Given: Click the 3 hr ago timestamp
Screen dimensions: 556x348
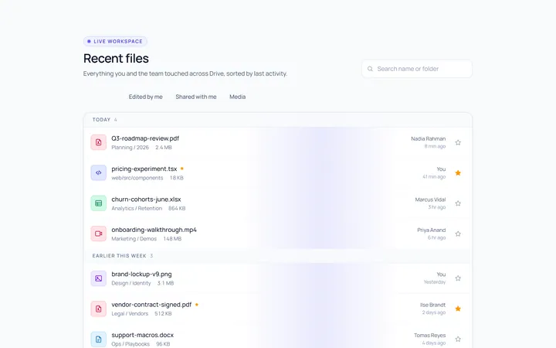Looking at the screenshot, I should tap(437, 207).
